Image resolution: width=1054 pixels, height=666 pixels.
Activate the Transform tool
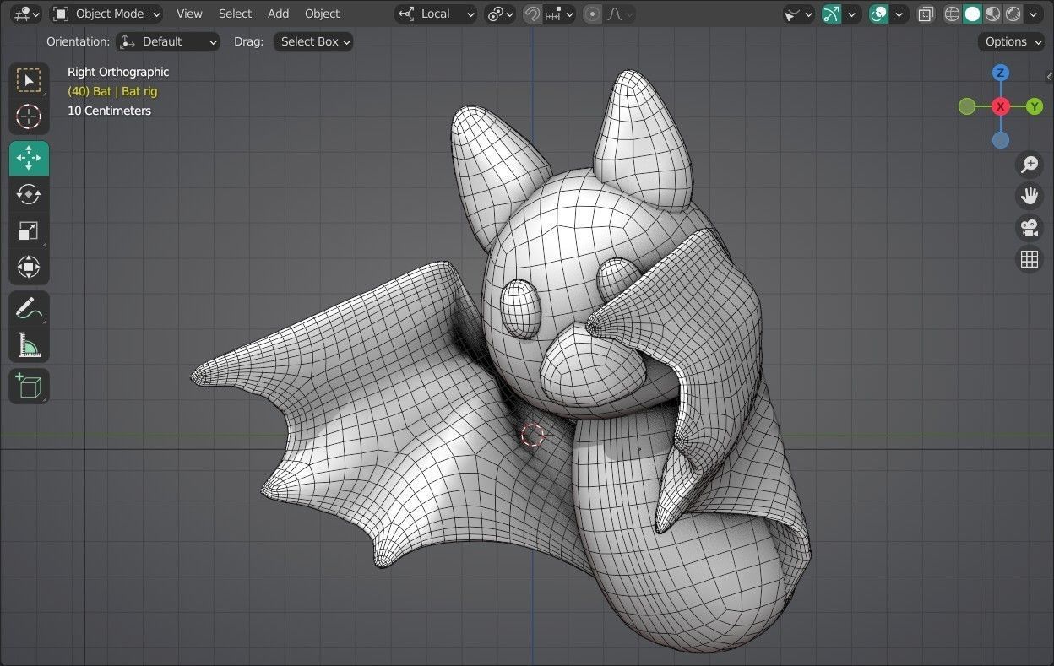(29, 267)
